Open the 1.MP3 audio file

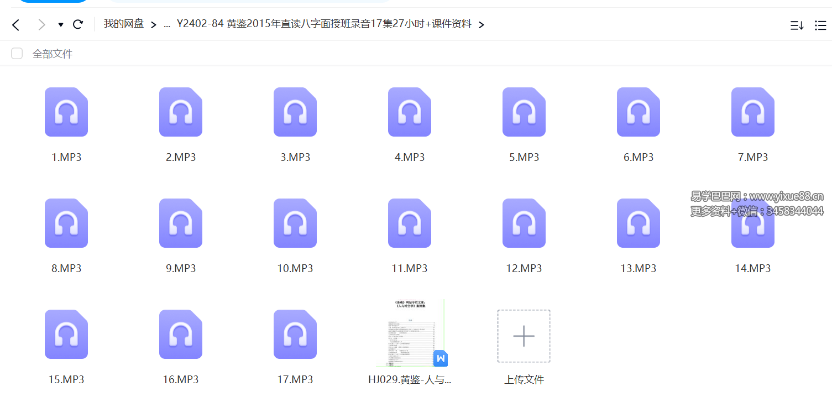66,112
